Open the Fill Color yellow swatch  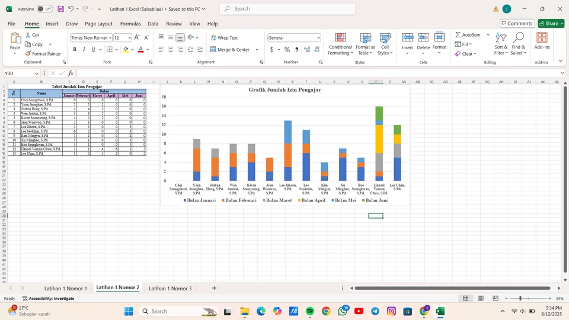pos(126,50)
